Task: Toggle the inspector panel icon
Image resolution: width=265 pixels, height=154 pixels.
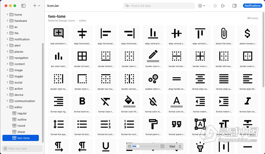Action: pos(234,6)
